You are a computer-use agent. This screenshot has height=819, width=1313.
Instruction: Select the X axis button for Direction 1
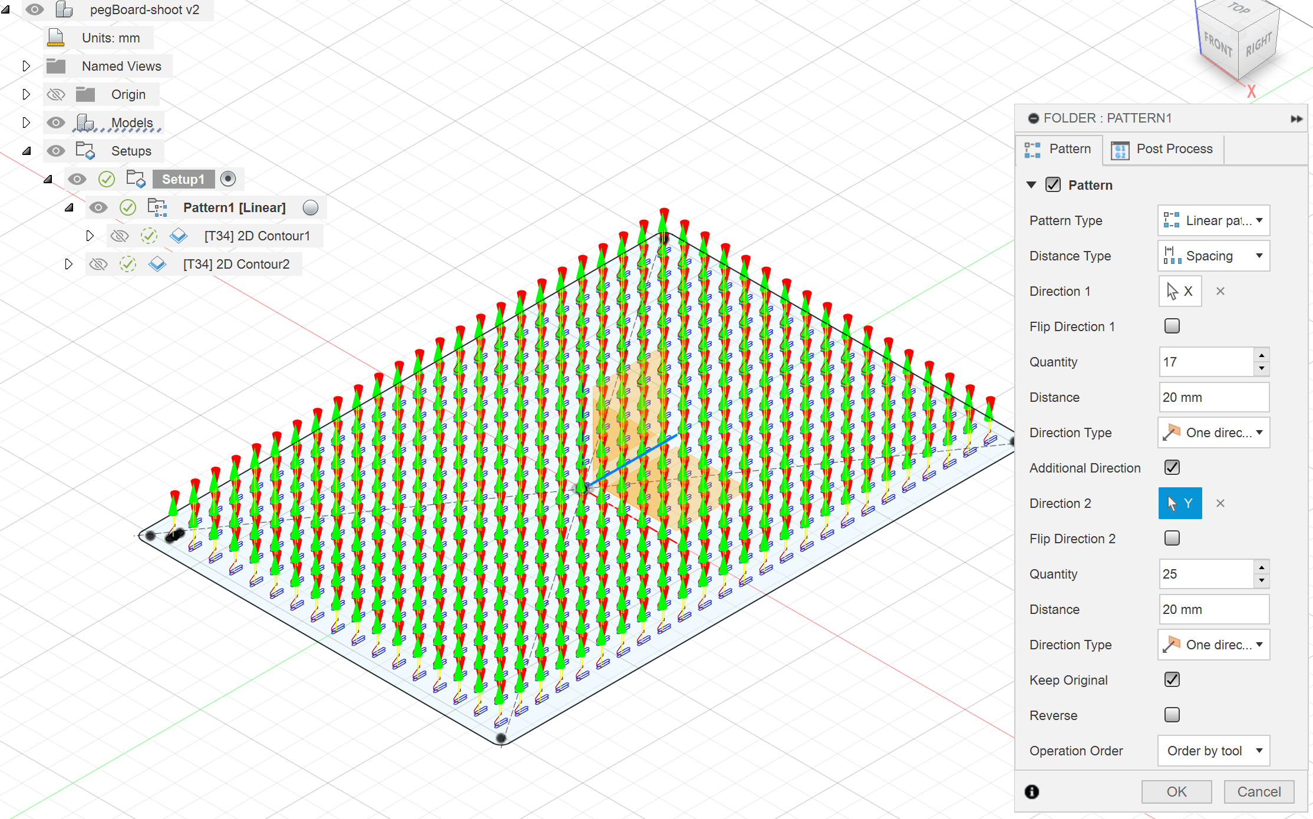[1179, 291]
